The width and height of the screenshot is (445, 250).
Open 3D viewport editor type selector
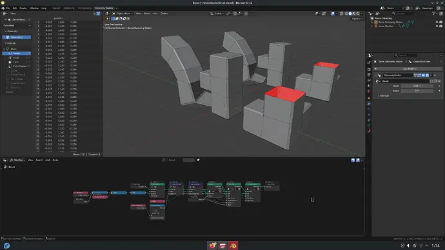pos(108,14)
